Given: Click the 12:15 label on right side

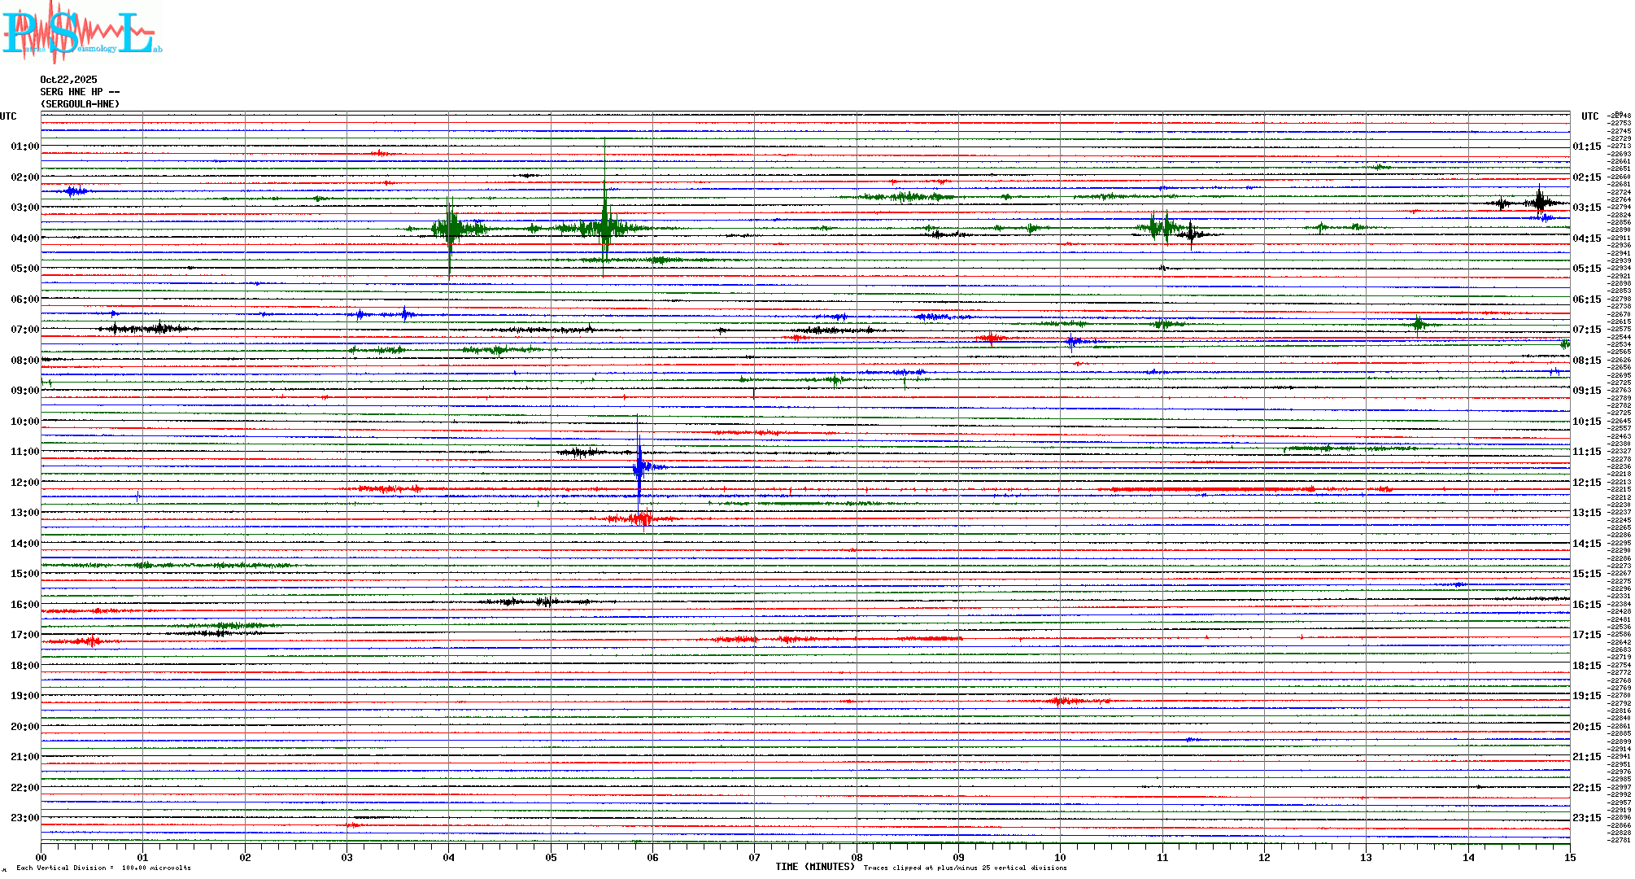Looking at the screenshot, I should tap(1586, 483).
